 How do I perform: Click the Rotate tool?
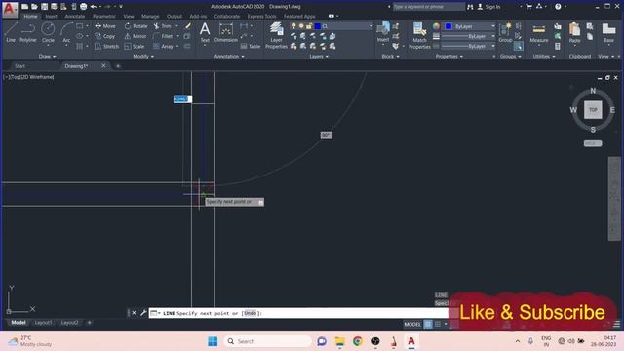pos(136,26)
